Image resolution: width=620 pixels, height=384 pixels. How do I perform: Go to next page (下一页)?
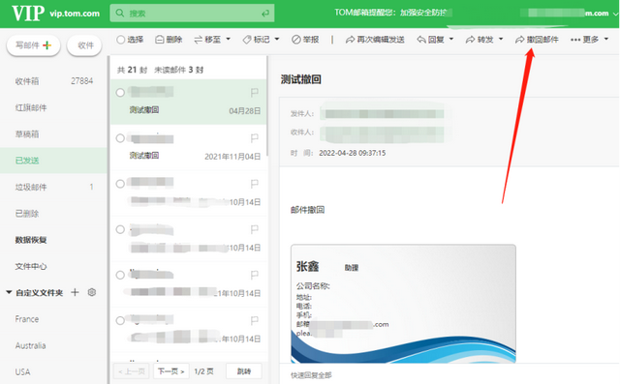click(x=171, y=371)
